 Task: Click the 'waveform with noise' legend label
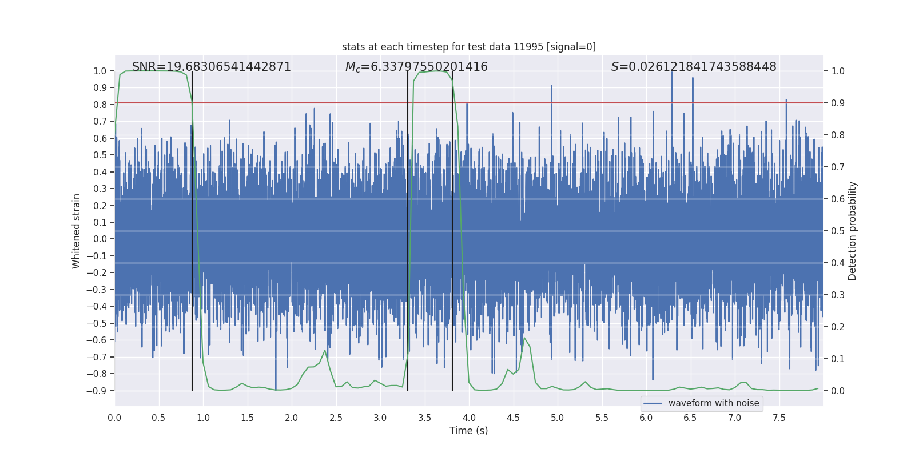tap(714, 403)
